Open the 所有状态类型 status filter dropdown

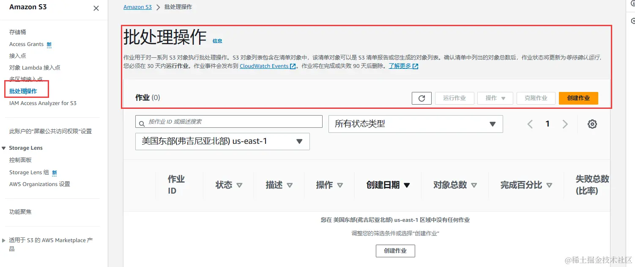pyautogui.click(x=416, y=124)
